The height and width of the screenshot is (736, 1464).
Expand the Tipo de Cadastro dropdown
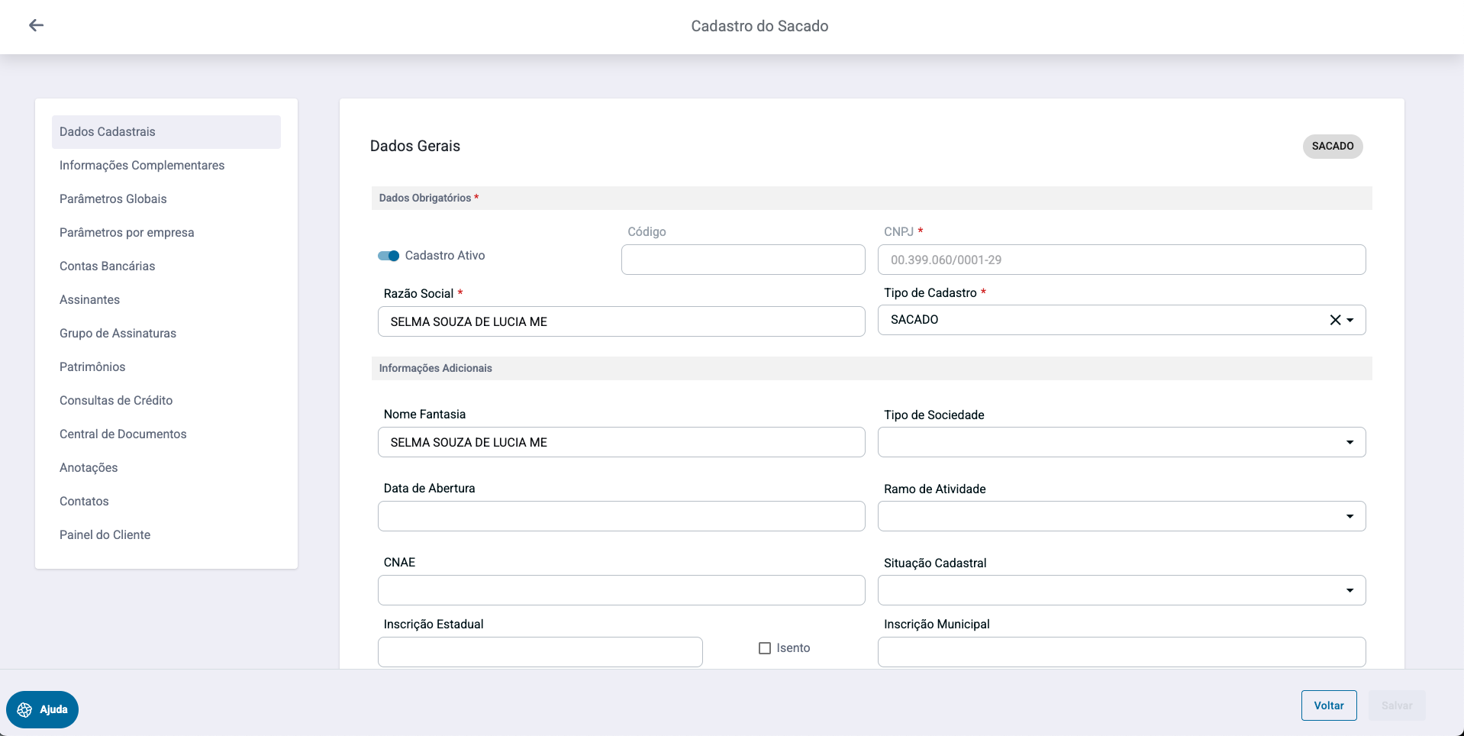coord(1350,320)
